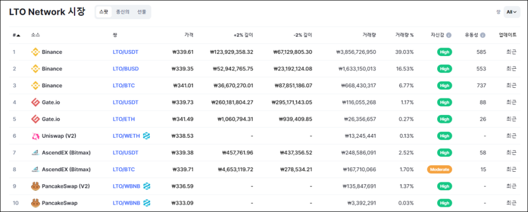Click the DEX icon beside LTO/WETH pair

[146, 136]
